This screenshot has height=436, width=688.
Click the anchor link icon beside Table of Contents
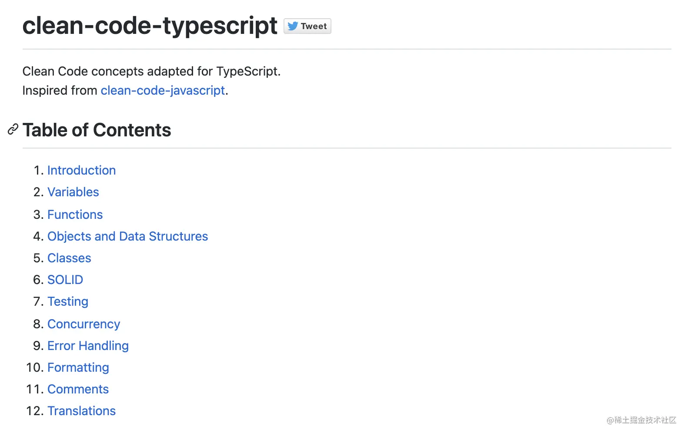(13, 129)
